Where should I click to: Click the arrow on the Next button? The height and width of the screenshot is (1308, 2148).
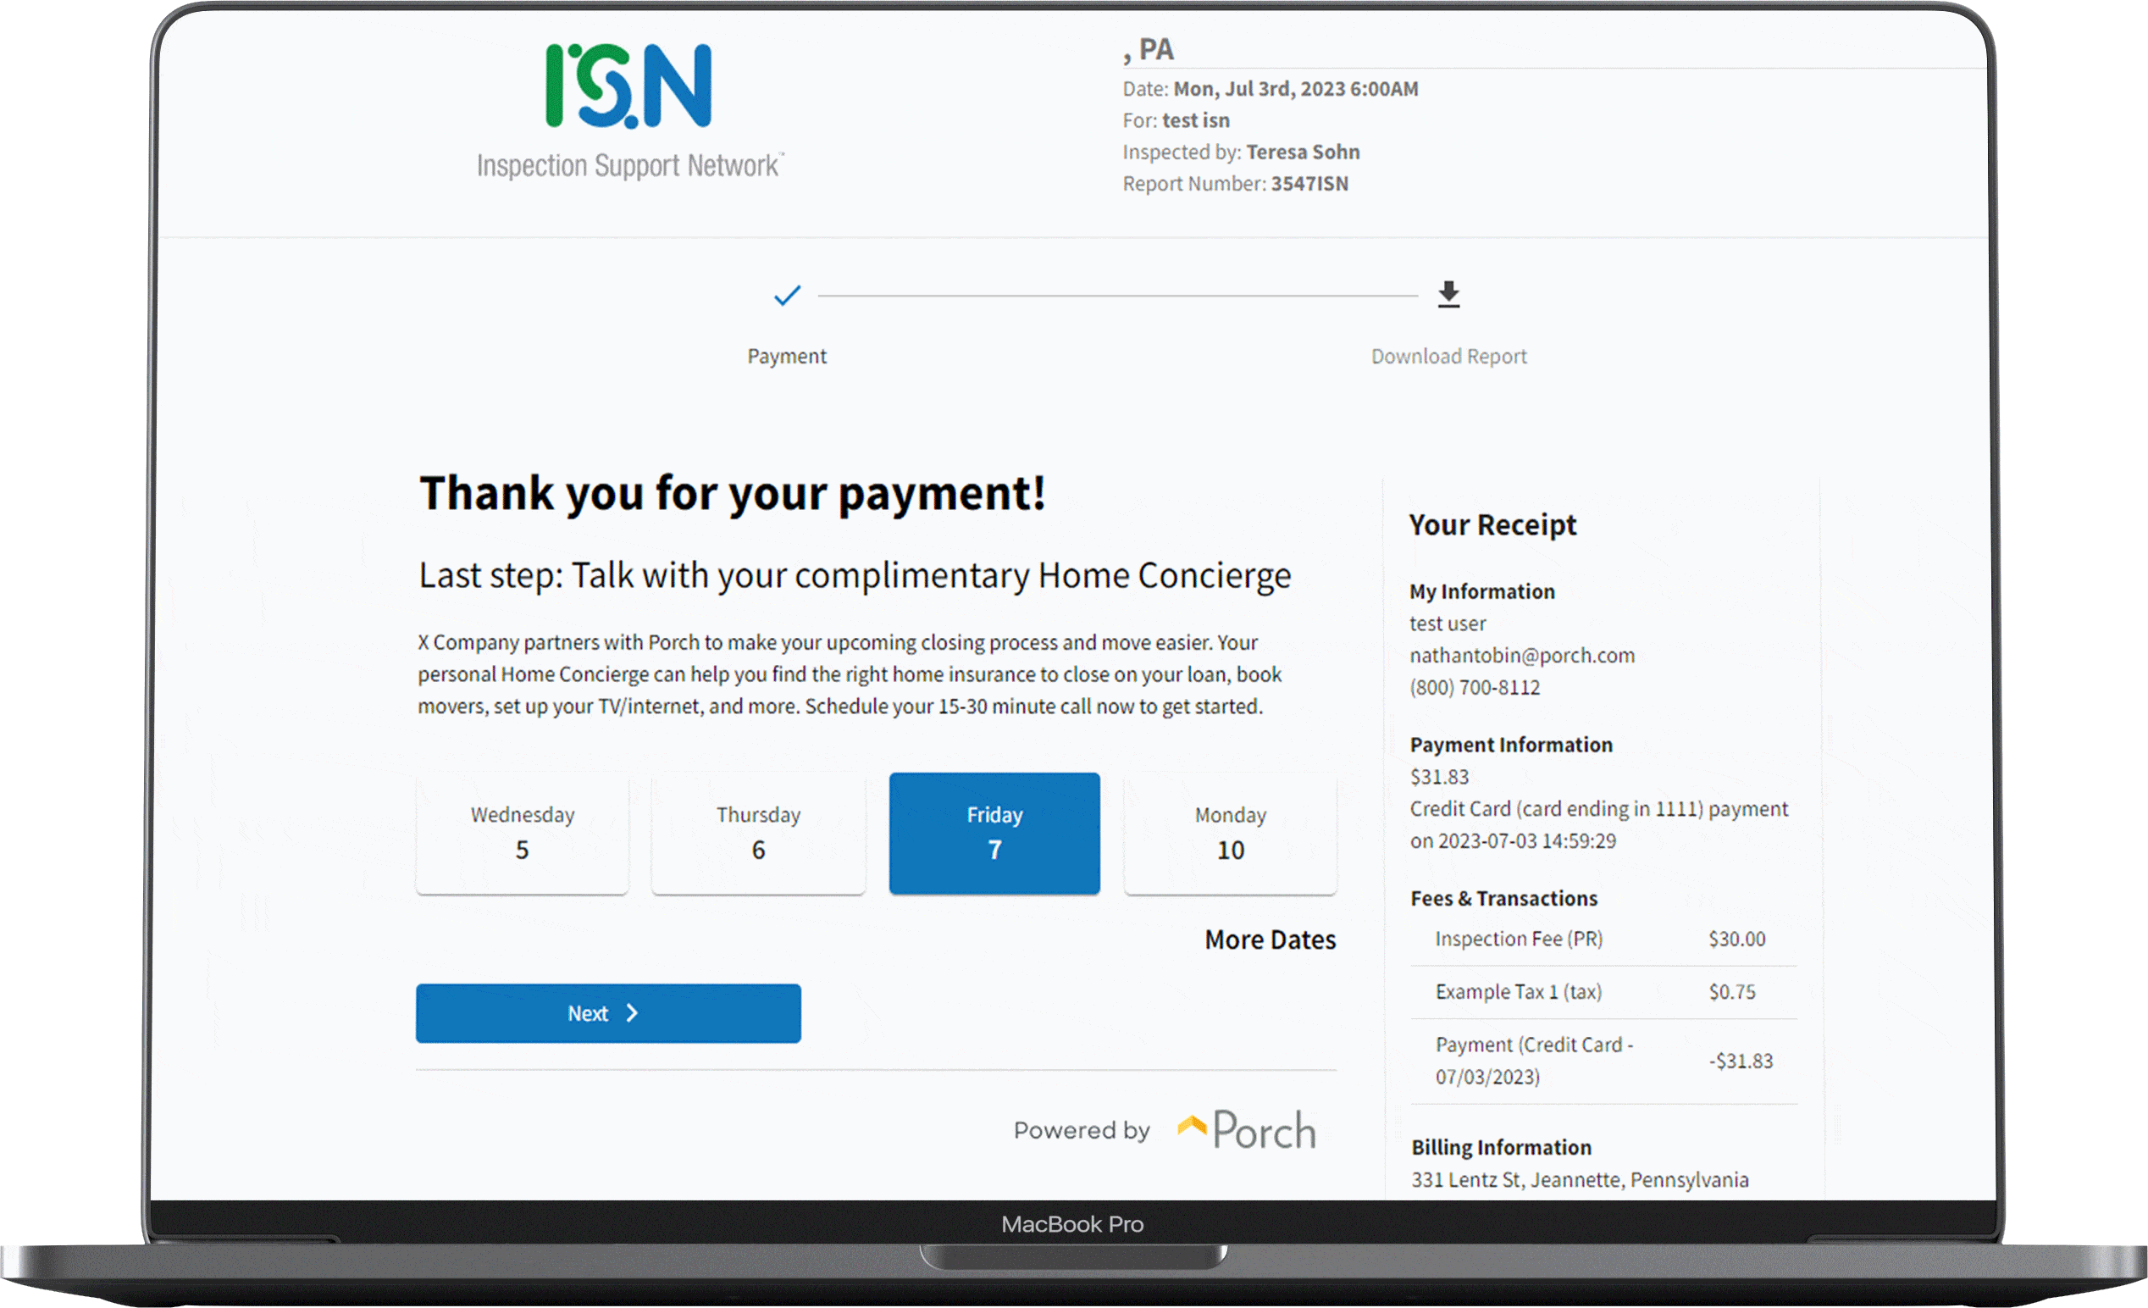coord(633,1013)
